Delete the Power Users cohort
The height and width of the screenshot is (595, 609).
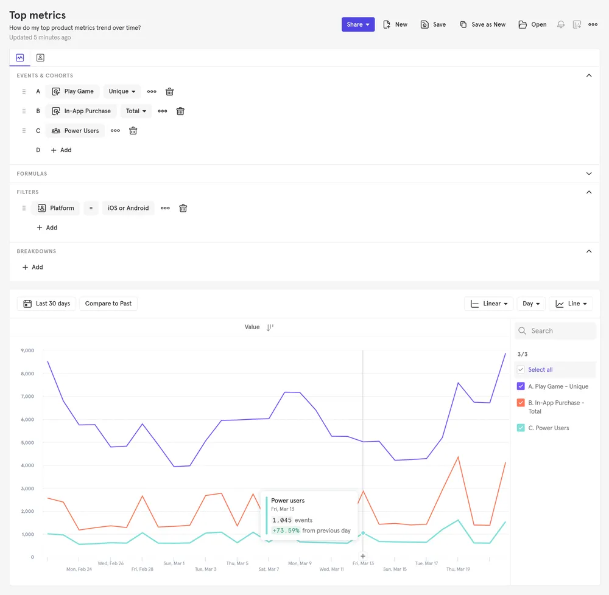(133, 131)
